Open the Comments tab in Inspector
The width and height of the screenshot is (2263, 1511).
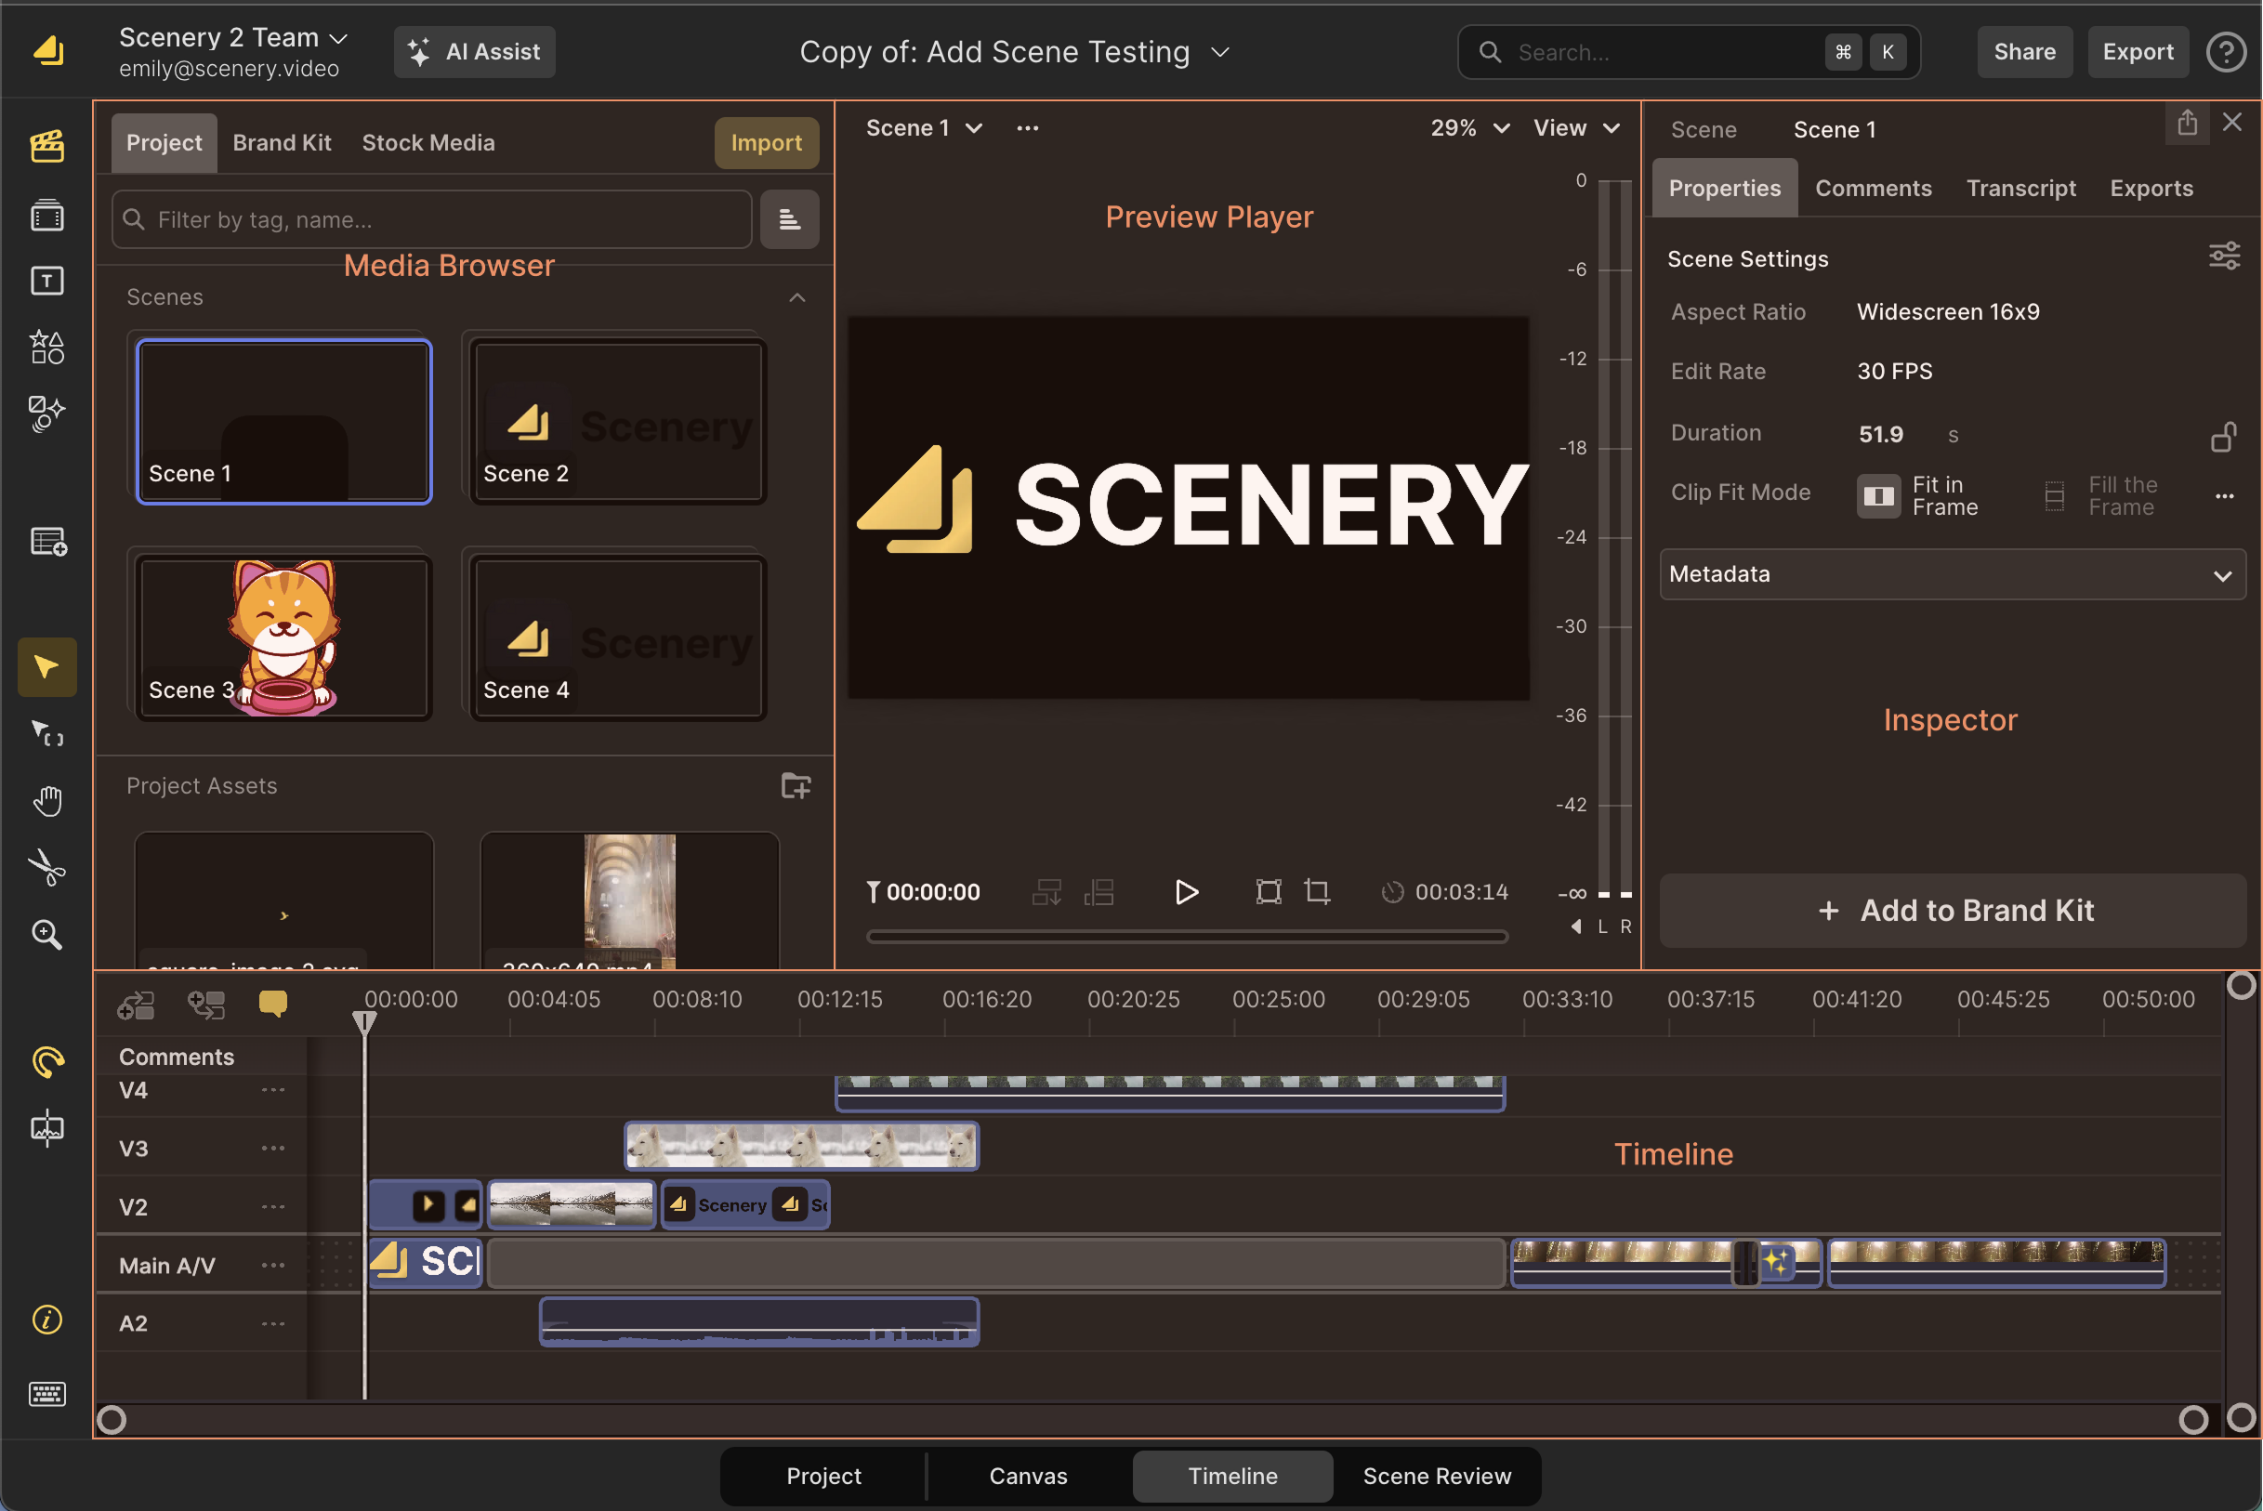pyautogui.click(x=1874, y=188)
